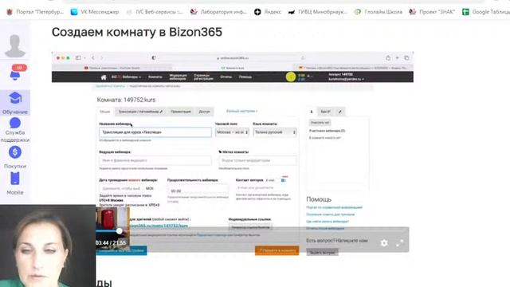
Task: Open the Яндекс bookmark
Action: [x=268, y=12]
